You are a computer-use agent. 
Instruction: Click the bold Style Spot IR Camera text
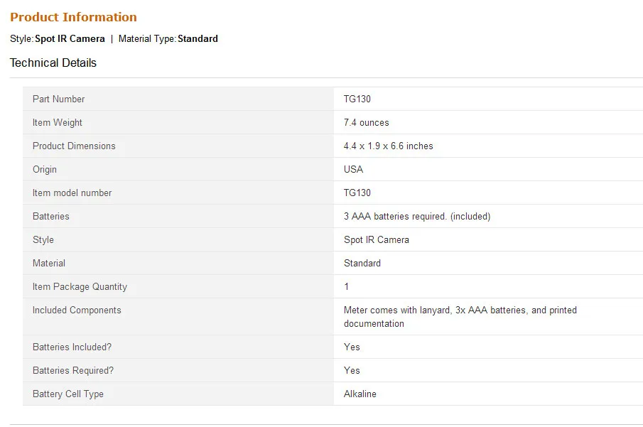click(70, 38)
